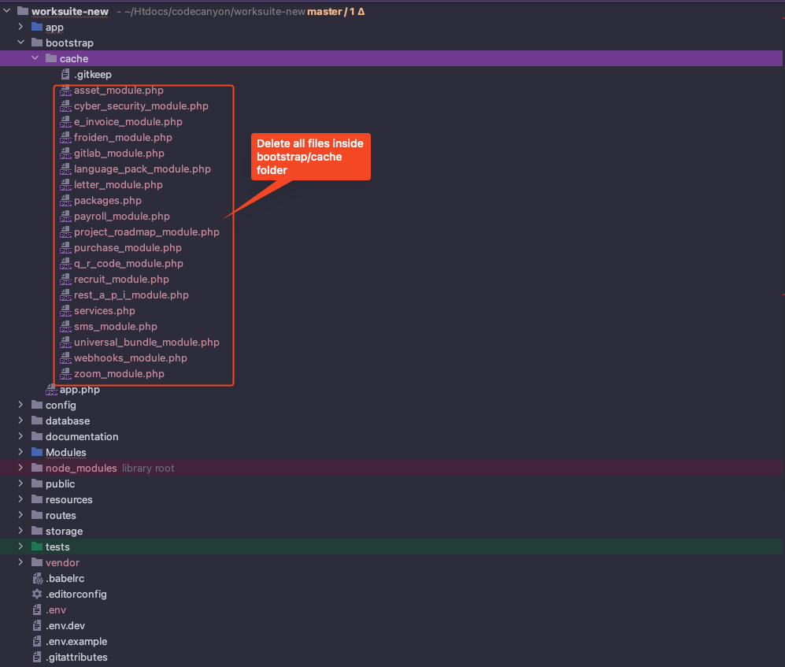Expand the config folder
Viewport: 785px width, 667px height.
(x=21, y=405)
